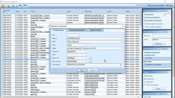The height and width of the screenshot is (98, 175).
Task: Click Повторен печат link
Action: [x=150, y=55]
